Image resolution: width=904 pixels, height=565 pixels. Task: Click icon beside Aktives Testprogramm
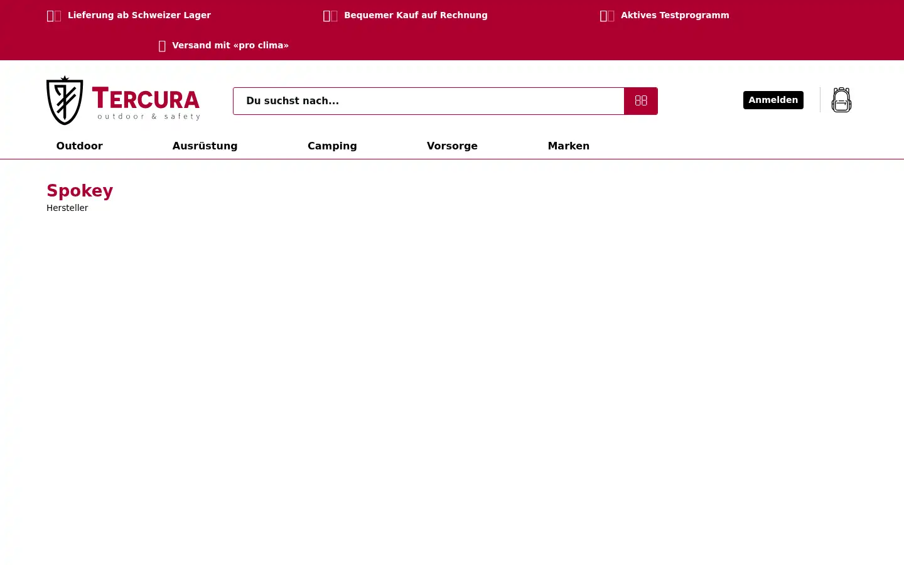click(607, 16)
